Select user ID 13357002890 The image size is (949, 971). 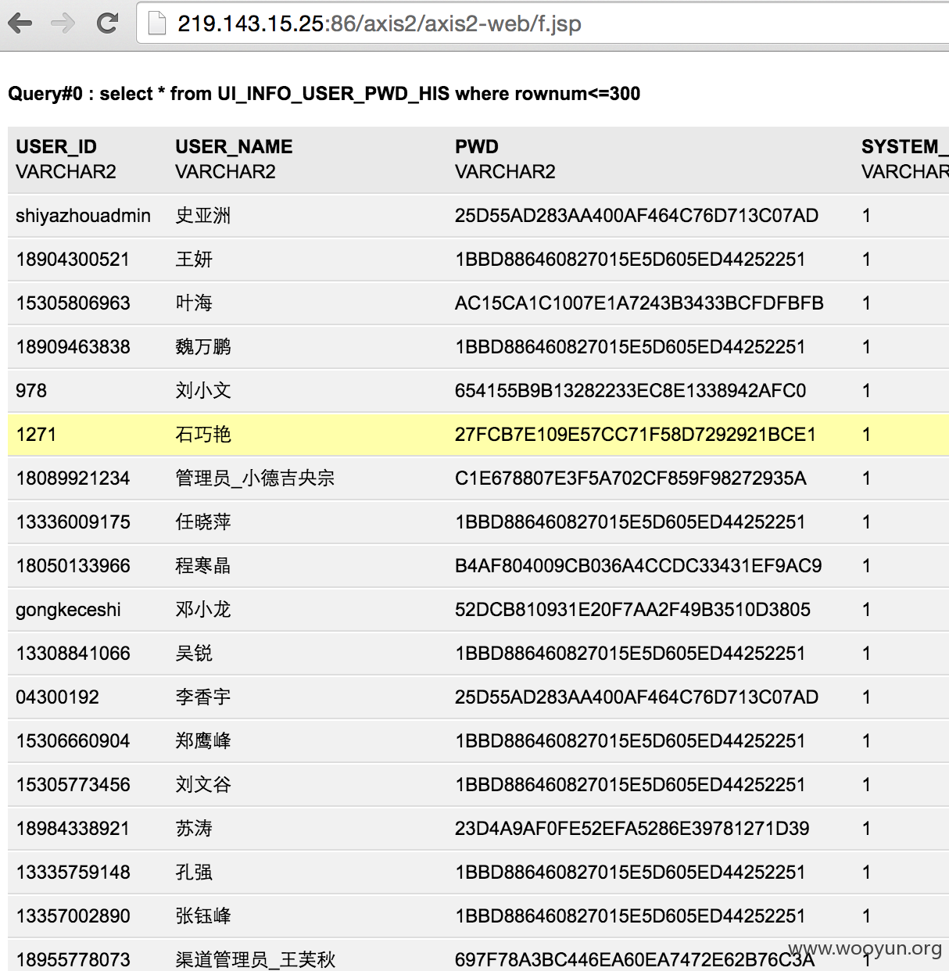(73, 916)
